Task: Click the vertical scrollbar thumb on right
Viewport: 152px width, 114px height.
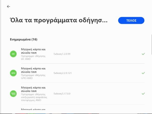Action: (151, 44)
